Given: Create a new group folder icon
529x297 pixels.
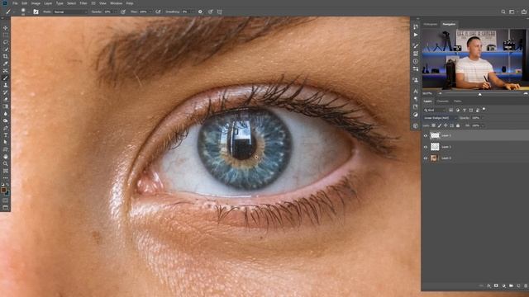Looking at the screenshot, I should pyautogui.click(x=511, y=285).
